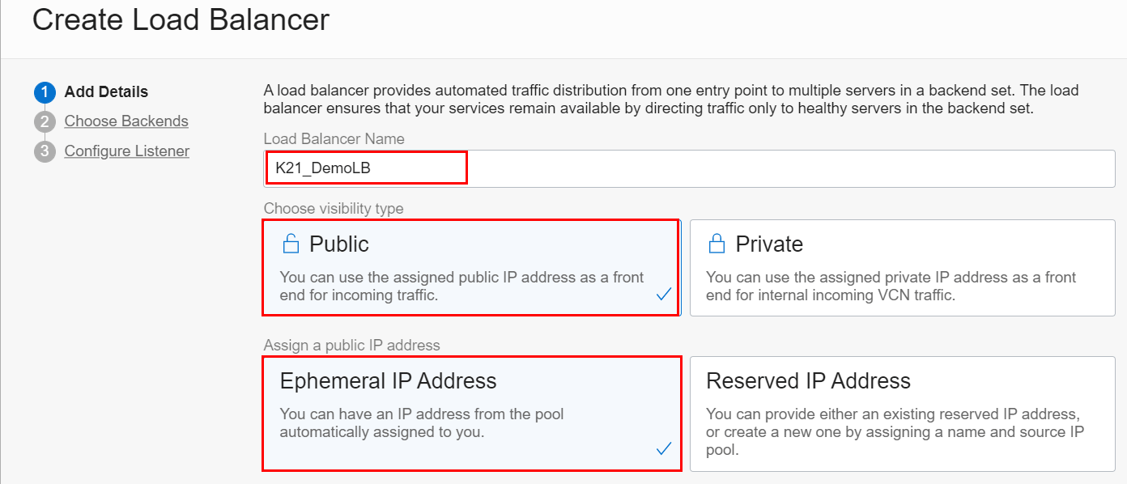Click the step 3 circle indicator
Screen dimensions: 1127x484
[44, 151]
